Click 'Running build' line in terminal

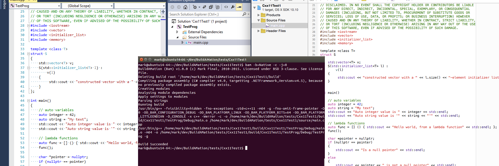tap(151, 105)
